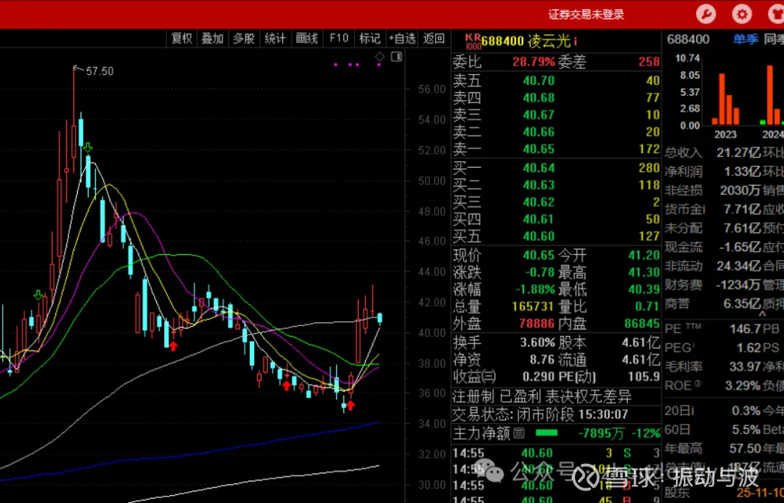Click green 主力净额 bar indicator
Viewport: 784px width, 503px height.
click(x=547, y=433)
